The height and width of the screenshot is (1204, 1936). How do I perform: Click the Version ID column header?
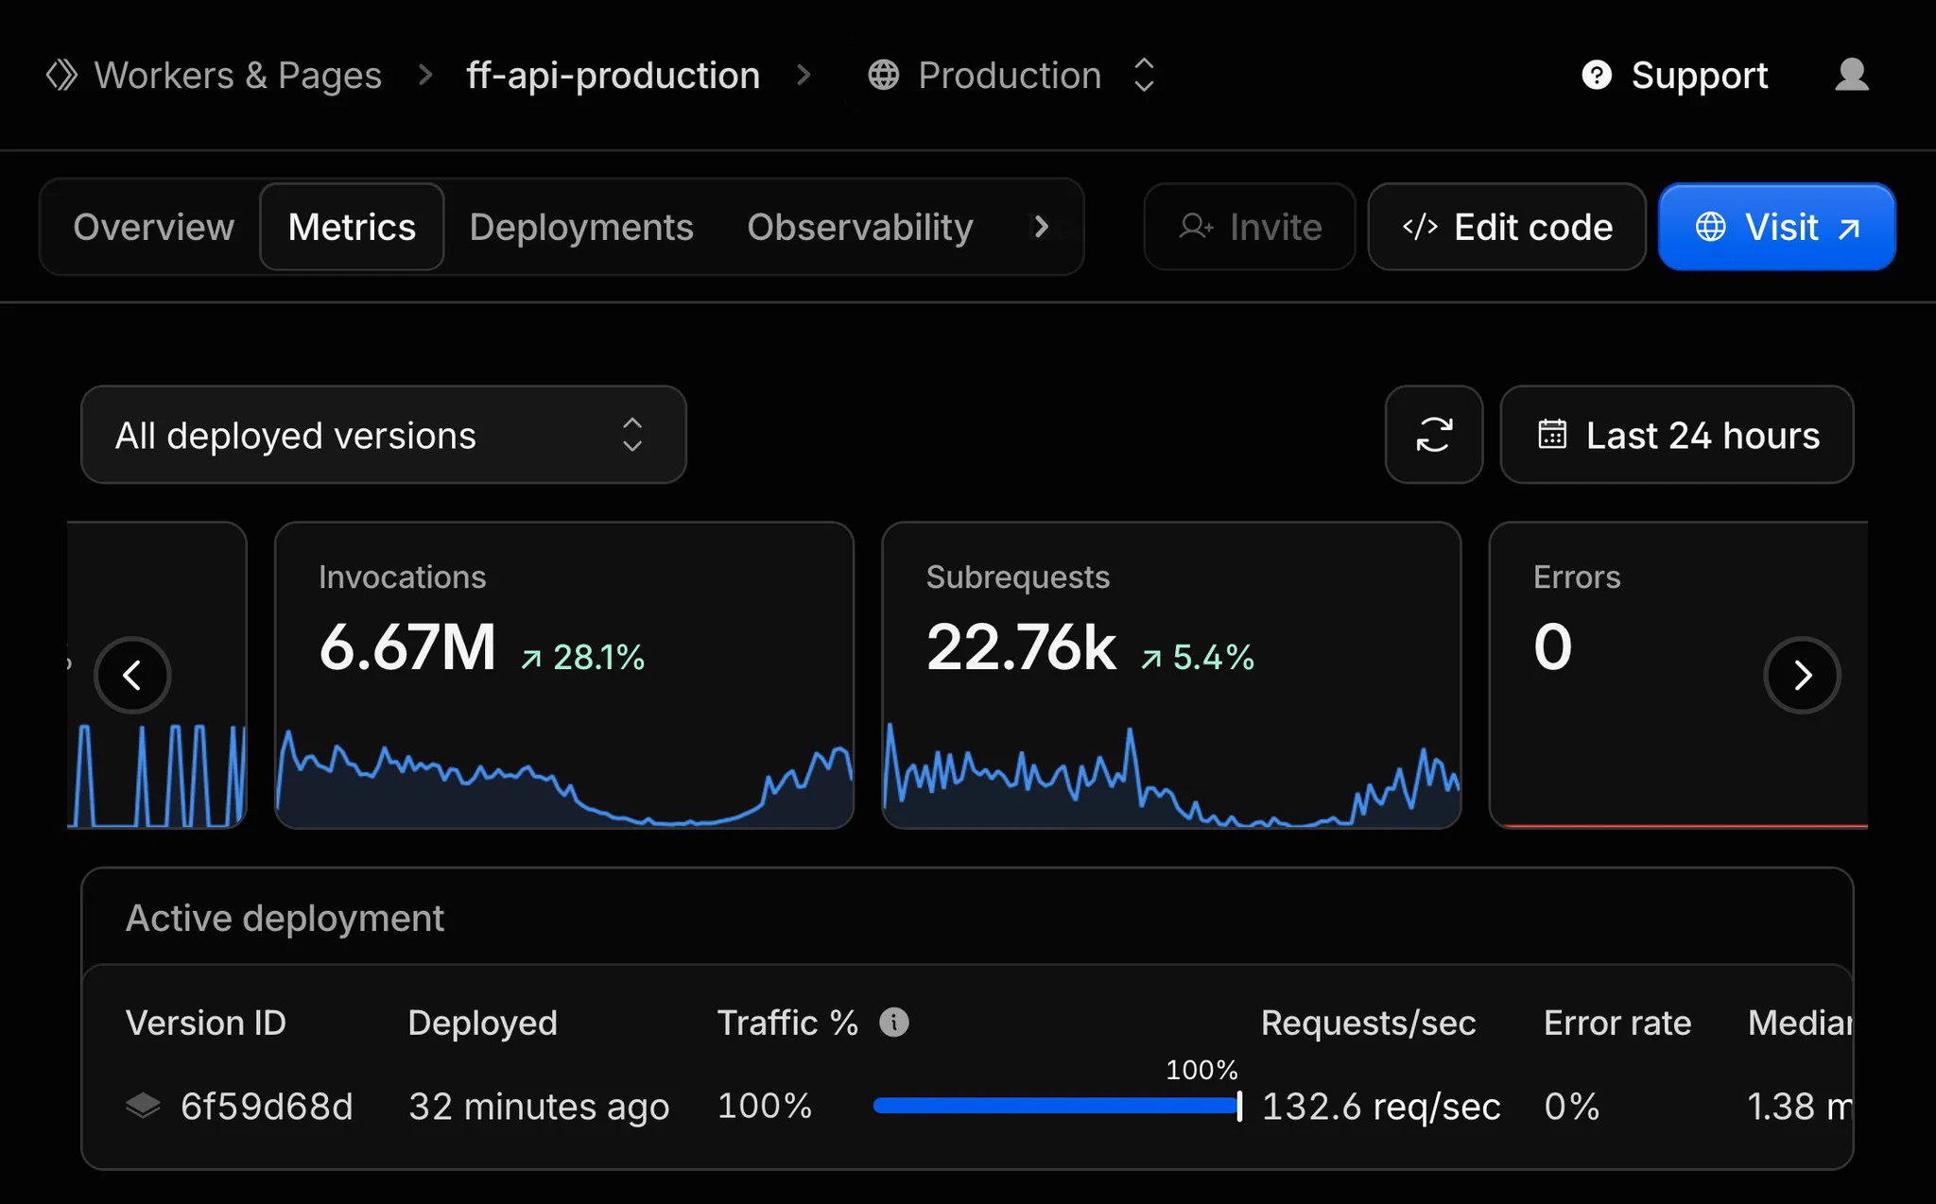[x=205, y=1023]
